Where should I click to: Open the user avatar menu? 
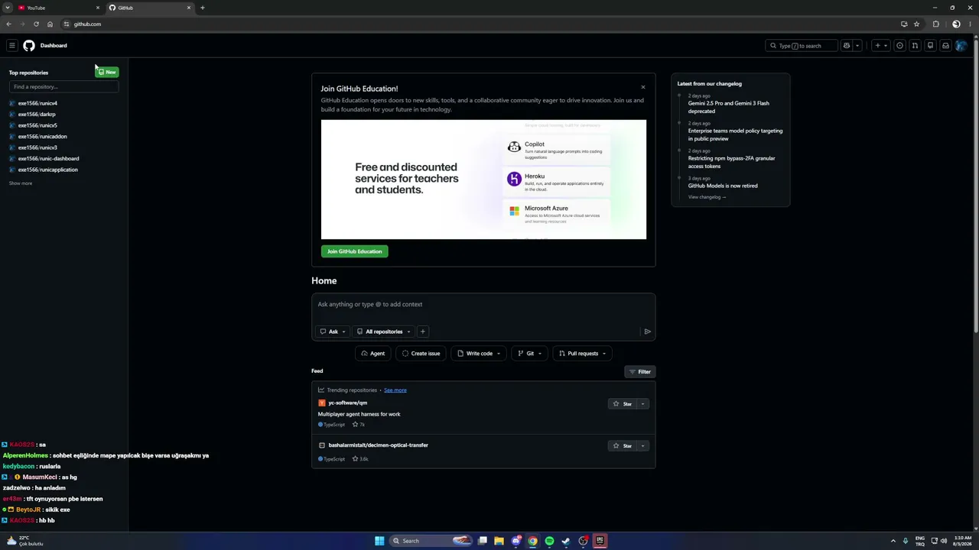click(x=961, y=46)
